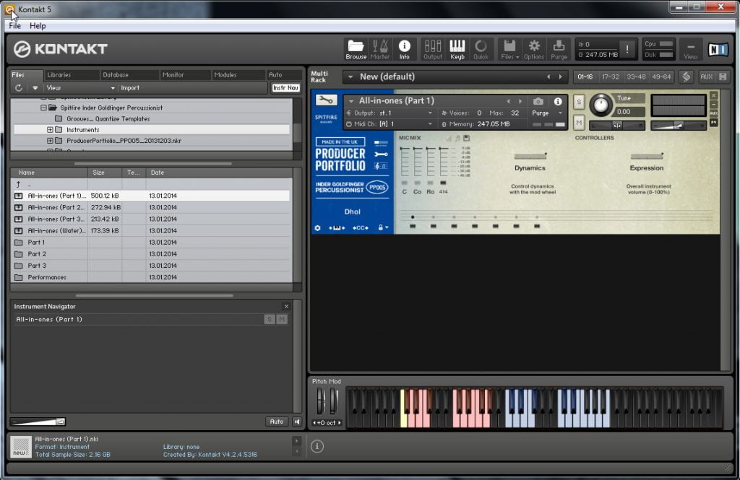Mute All-in-ones (Part 1) in Instrument Navigator
740x480 pixels.
point(282,319)
